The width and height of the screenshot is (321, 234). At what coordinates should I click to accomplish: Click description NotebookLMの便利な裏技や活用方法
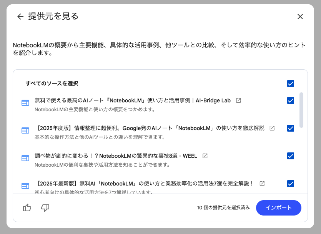(x=102, y=165)
